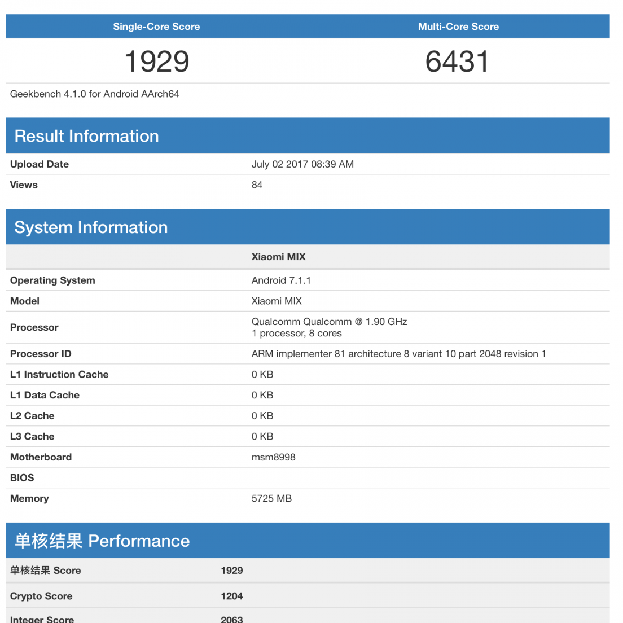Click the msm8998 motherboard value
The height and width of the screenshot is (623, 623).
(x=273, y=457)
